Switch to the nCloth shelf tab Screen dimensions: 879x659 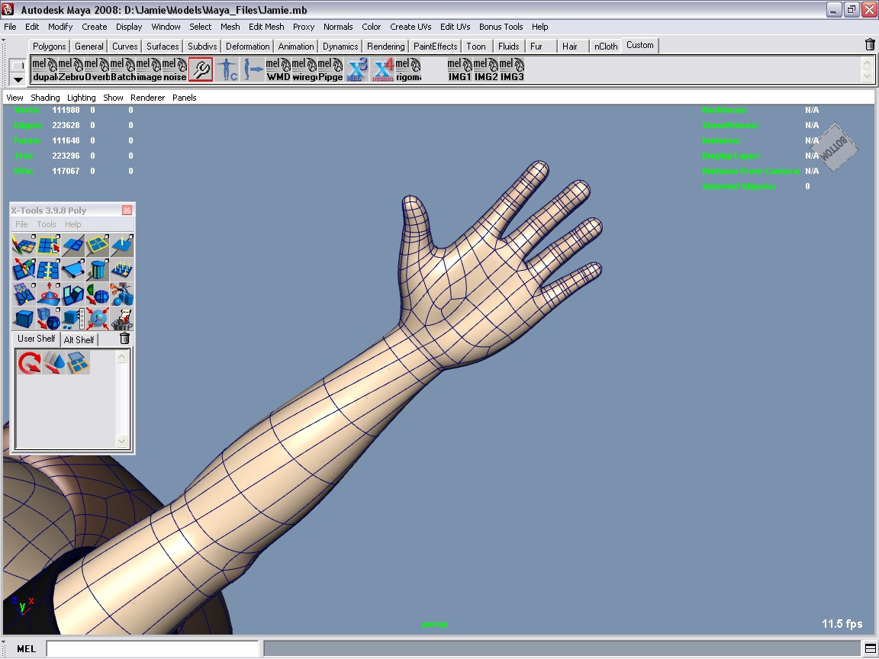point(605,47)
